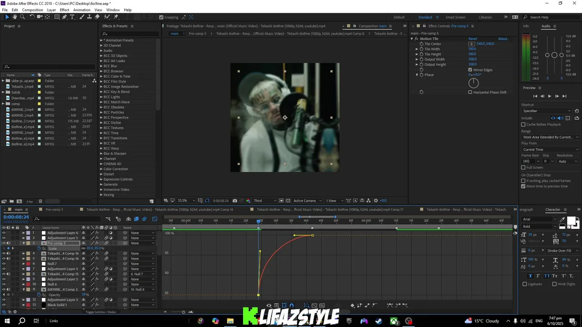The width and height of the screenshot is (582, 327).
Task: Jump to the first frame in Preview
Action: (535, 96)
